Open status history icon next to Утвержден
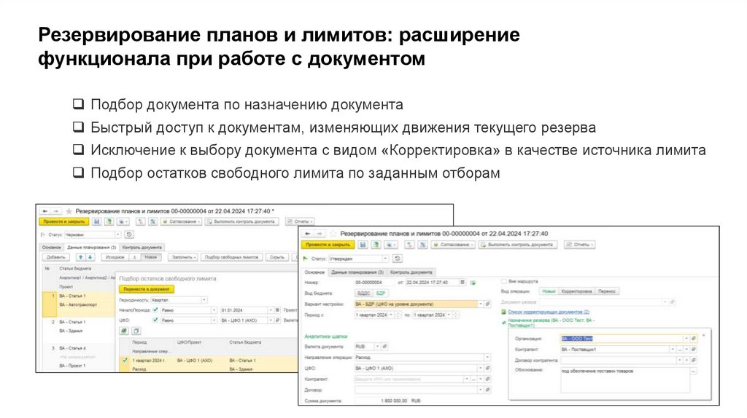This screenshot has width=747, height=418. [x=398, y=259]
